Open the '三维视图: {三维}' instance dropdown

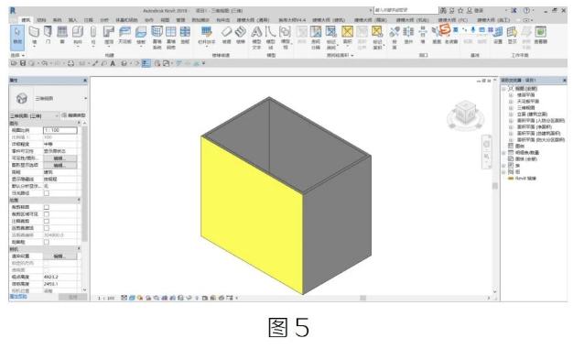pos(34,116)
